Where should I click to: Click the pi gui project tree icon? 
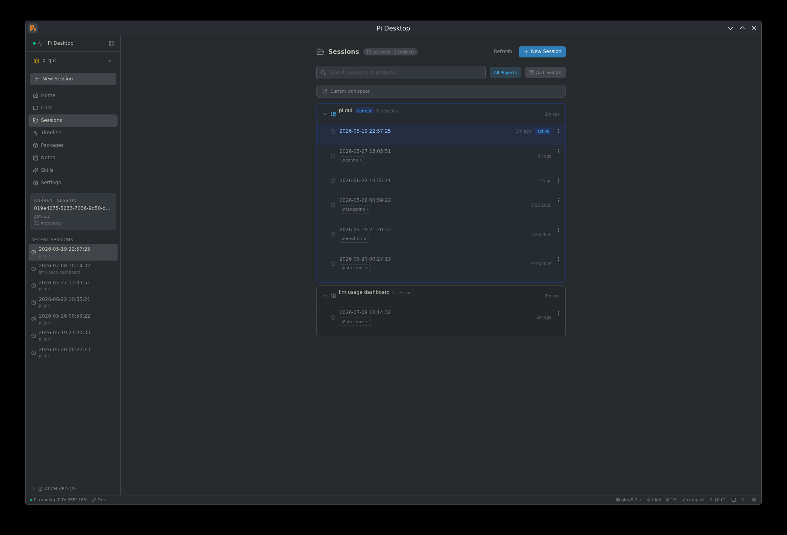(333, 114)
